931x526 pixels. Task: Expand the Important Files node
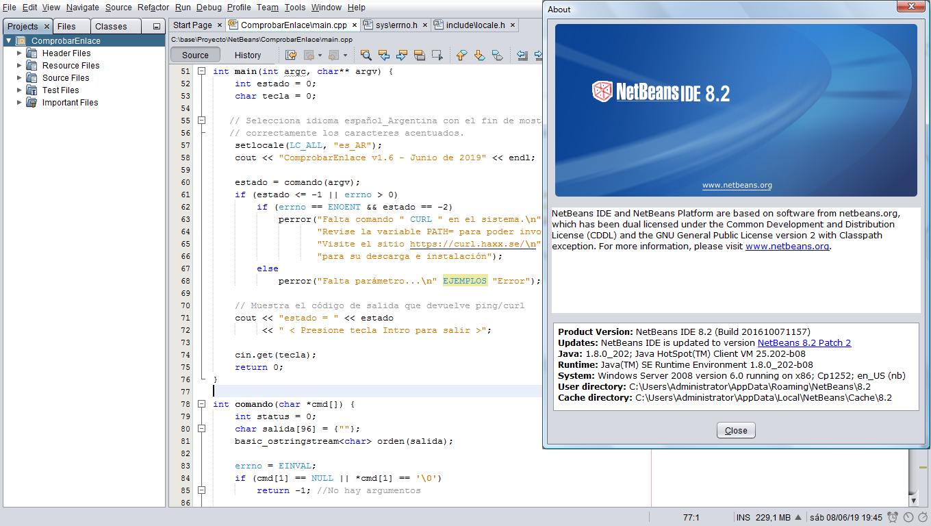(x=19, y=103)
